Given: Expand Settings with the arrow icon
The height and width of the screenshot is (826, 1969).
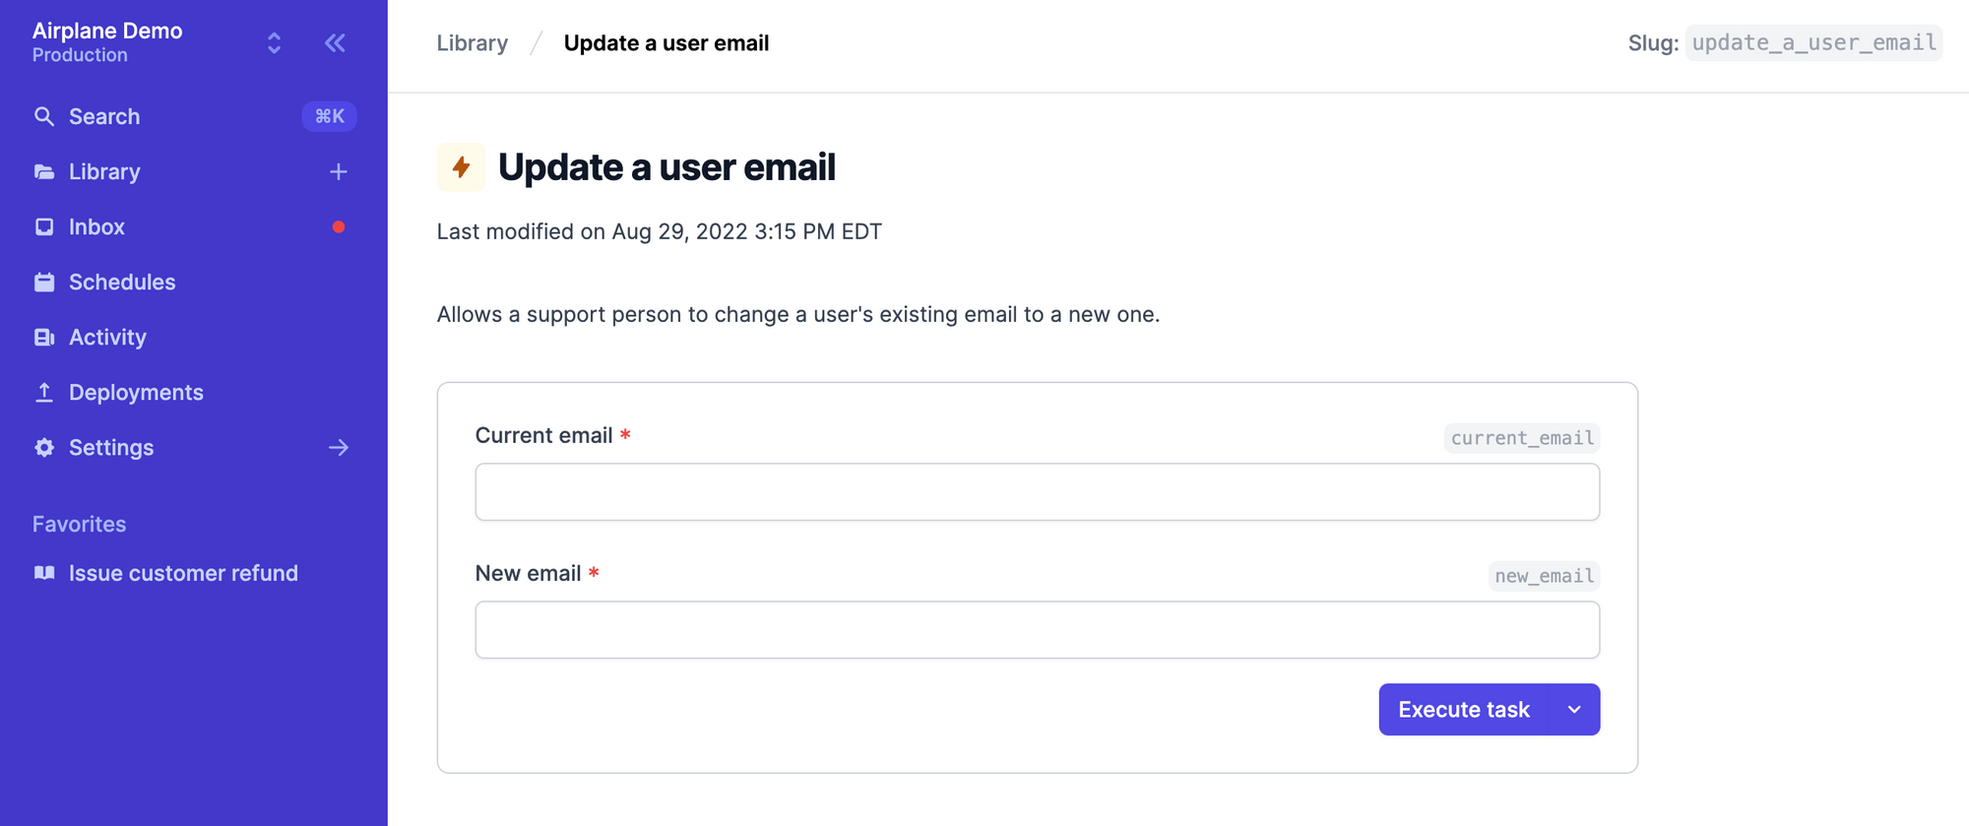Looking at the screenshot, I should point(339,447).
